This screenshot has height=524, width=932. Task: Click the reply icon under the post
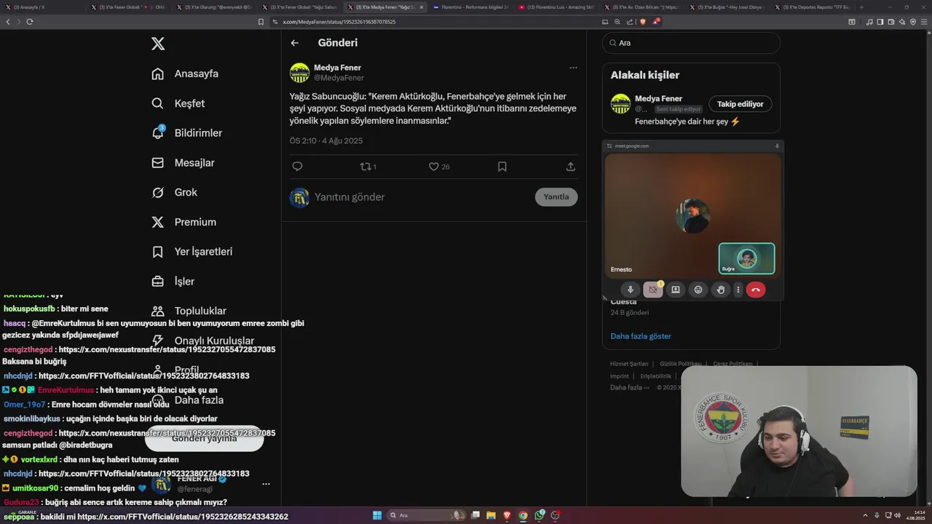pos(297,167)
